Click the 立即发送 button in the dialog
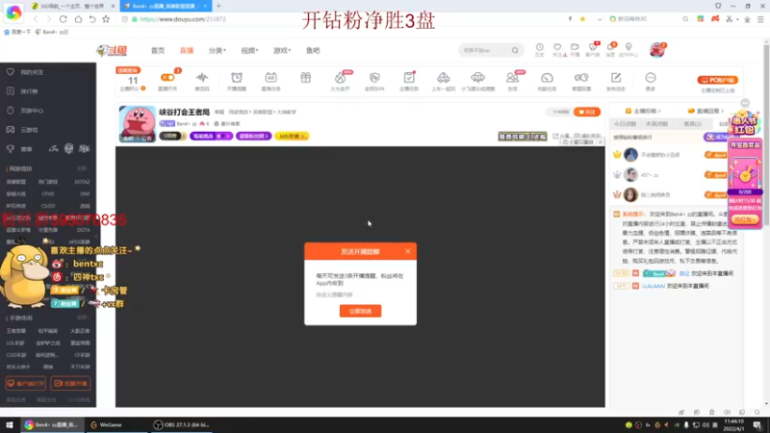This screenshot has height=433, width=770. pyautogui.click(x=360, y=311)
